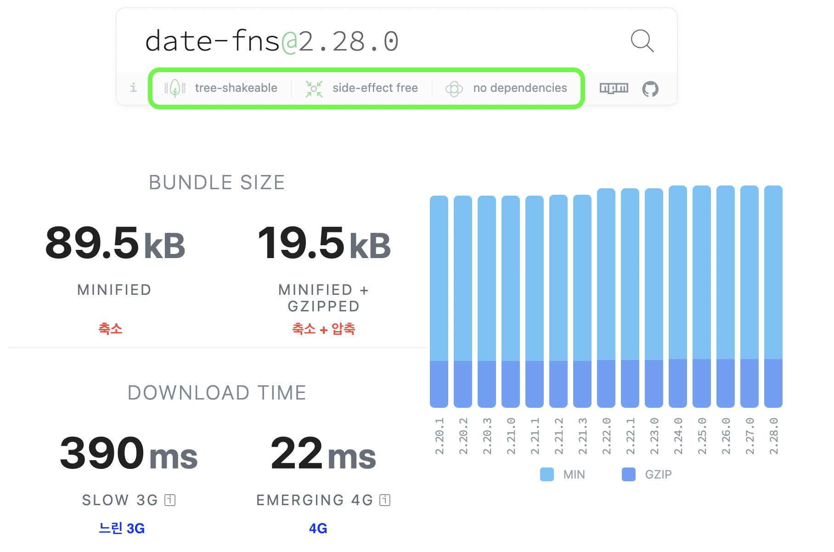Click the no dependencies circles icon
This screenshot has height=552, width=834.
(x=454, y=89)
